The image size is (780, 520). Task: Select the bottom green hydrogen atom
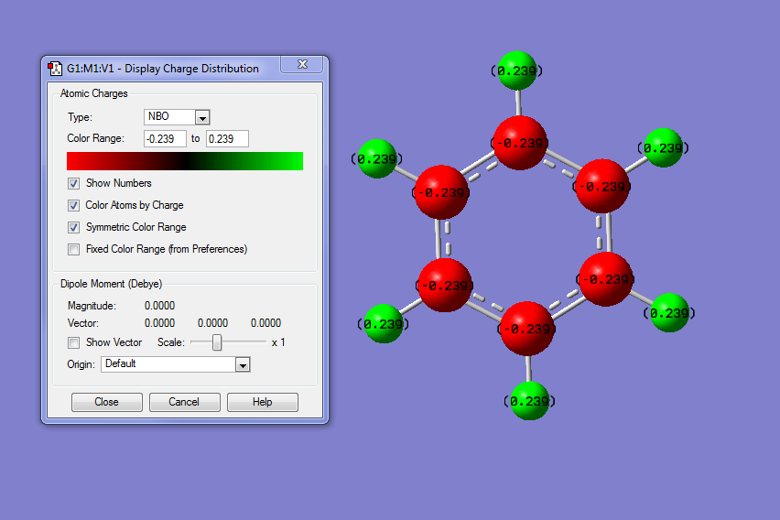click(530, 401)
